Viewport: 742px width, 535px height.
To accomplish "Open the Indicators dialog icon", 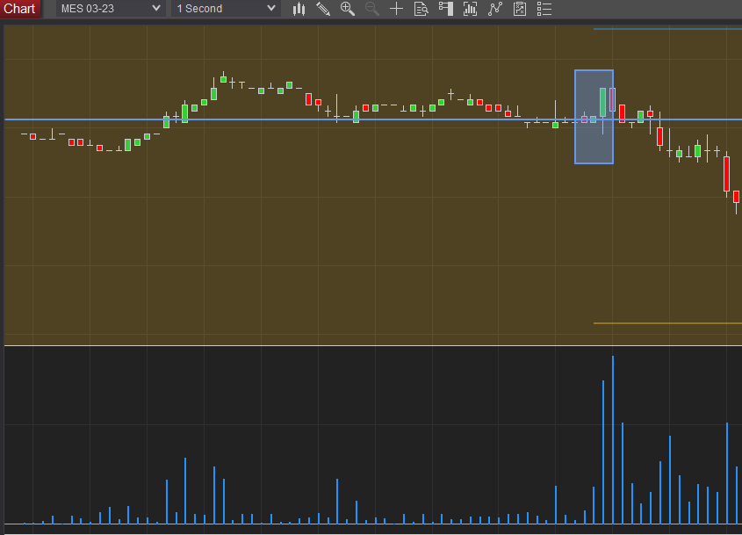I will (x=495, y=9).
